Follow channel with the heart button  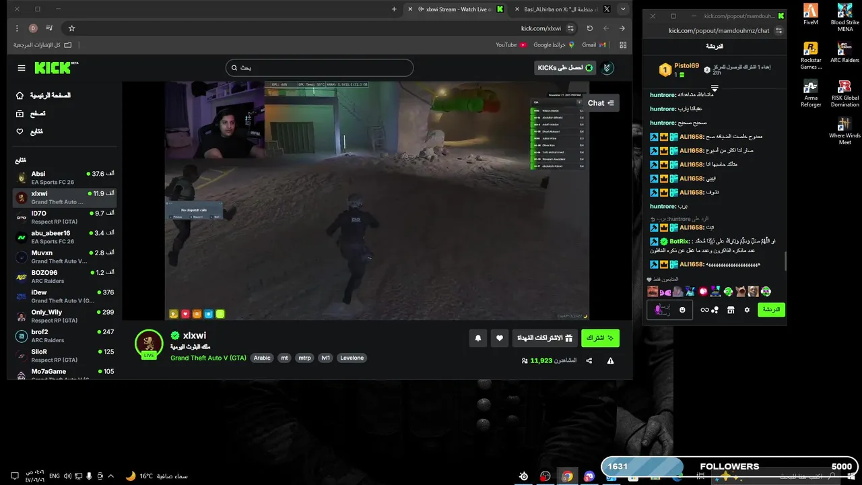pos(499,338)
